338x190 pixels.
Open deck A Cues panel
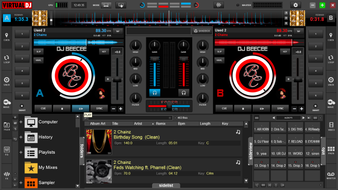click(x=6, y=37)
